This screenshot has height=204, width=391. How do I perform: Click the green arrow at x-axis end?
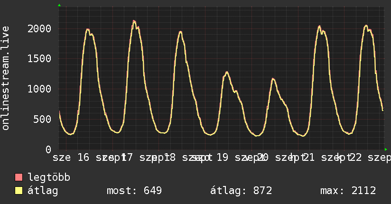(x=386, y=149)
